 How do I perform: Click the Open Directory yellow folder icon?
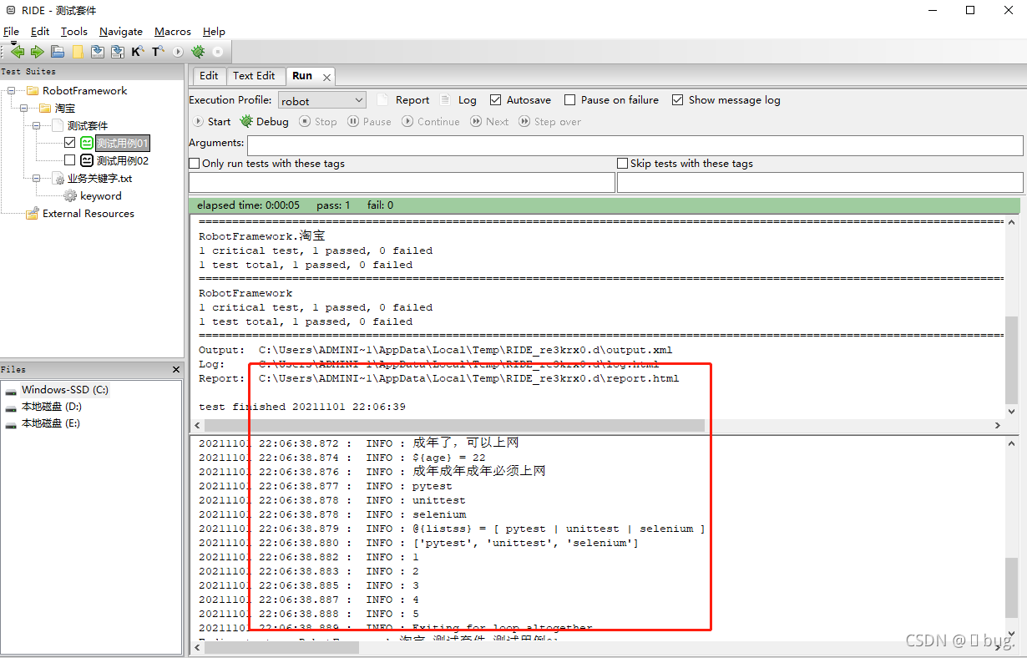pos(78,52)
